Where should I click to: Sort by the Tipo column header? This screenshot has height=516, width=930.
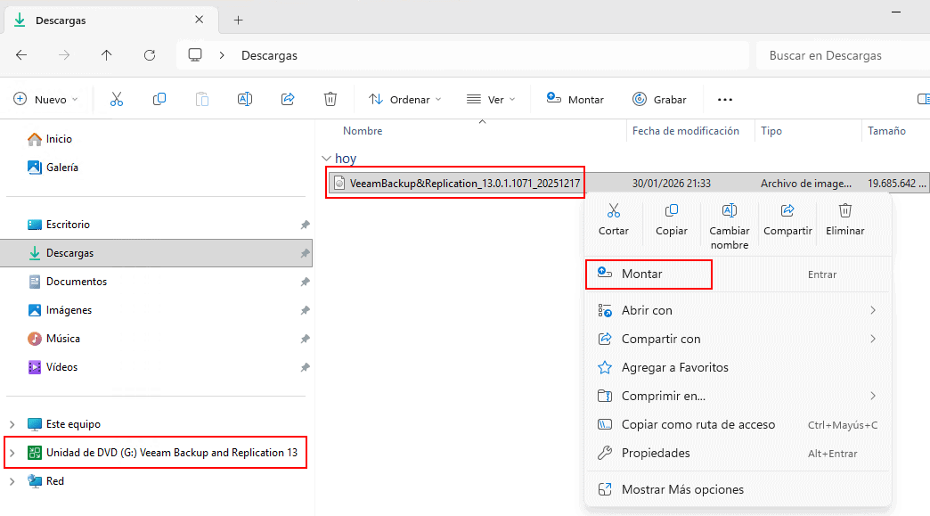(771, 130)
